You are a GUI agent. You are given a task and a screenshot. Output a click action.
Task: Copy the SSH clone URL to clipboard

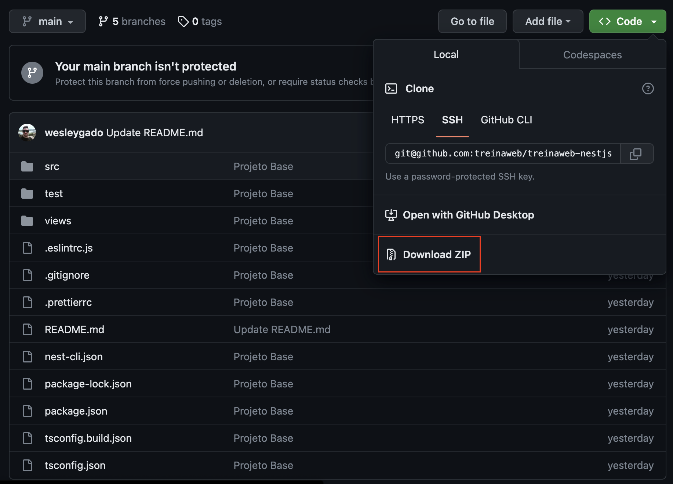pyautogui.click(x=636, y=154)
